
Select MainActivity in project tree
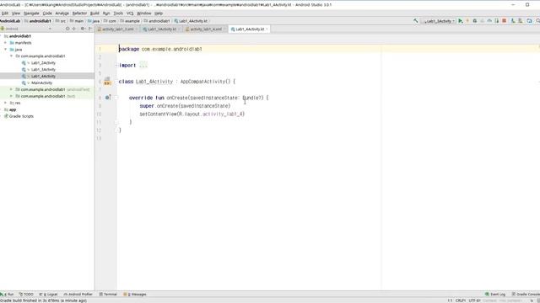tap(41, 82)
